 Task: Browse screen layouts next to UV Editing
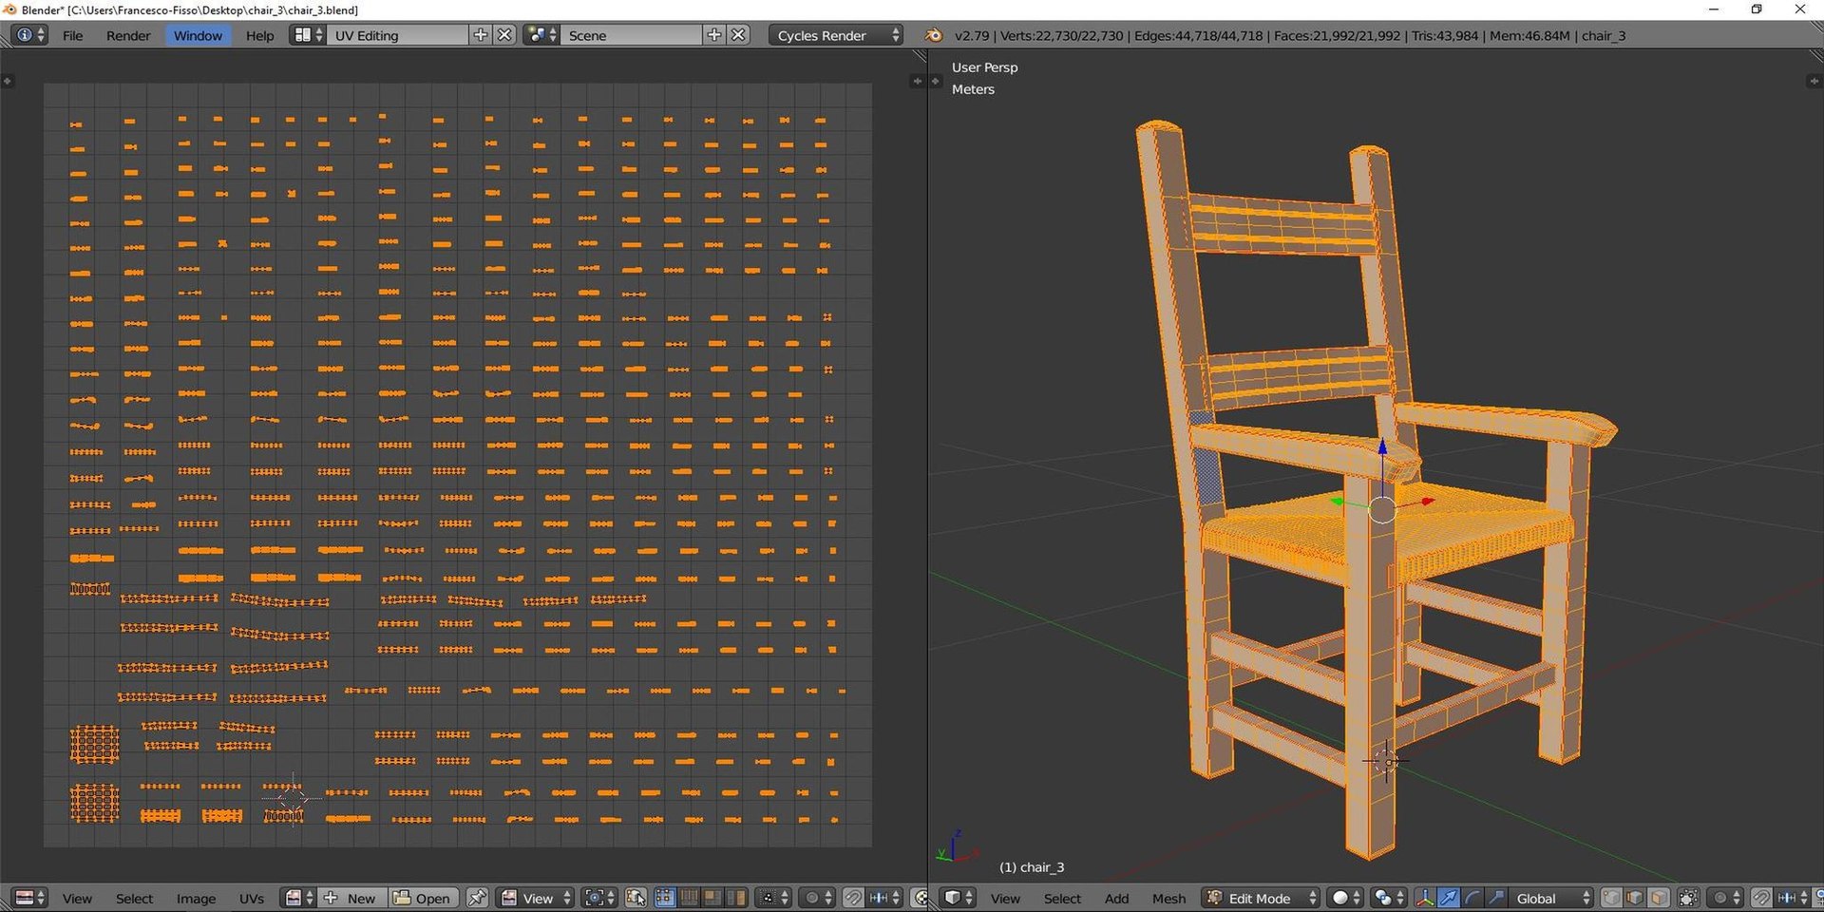pos(308,35)
